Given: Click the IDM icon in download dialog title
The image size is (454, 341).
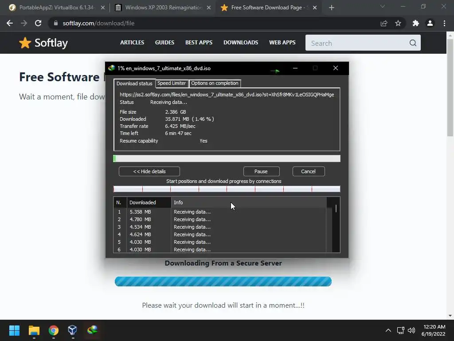Looking at the screenshot, I should tap(112, 68).
